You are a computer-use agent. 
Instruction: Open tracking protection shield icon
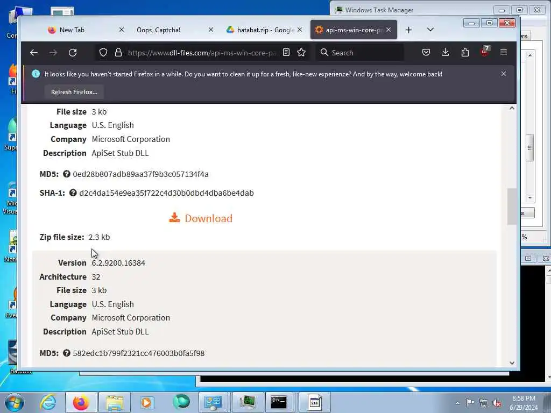[x=103, y=53]
